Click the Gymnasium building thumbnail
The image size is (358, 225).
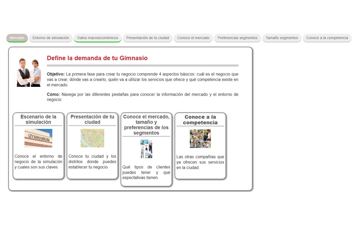pos(38,138)
